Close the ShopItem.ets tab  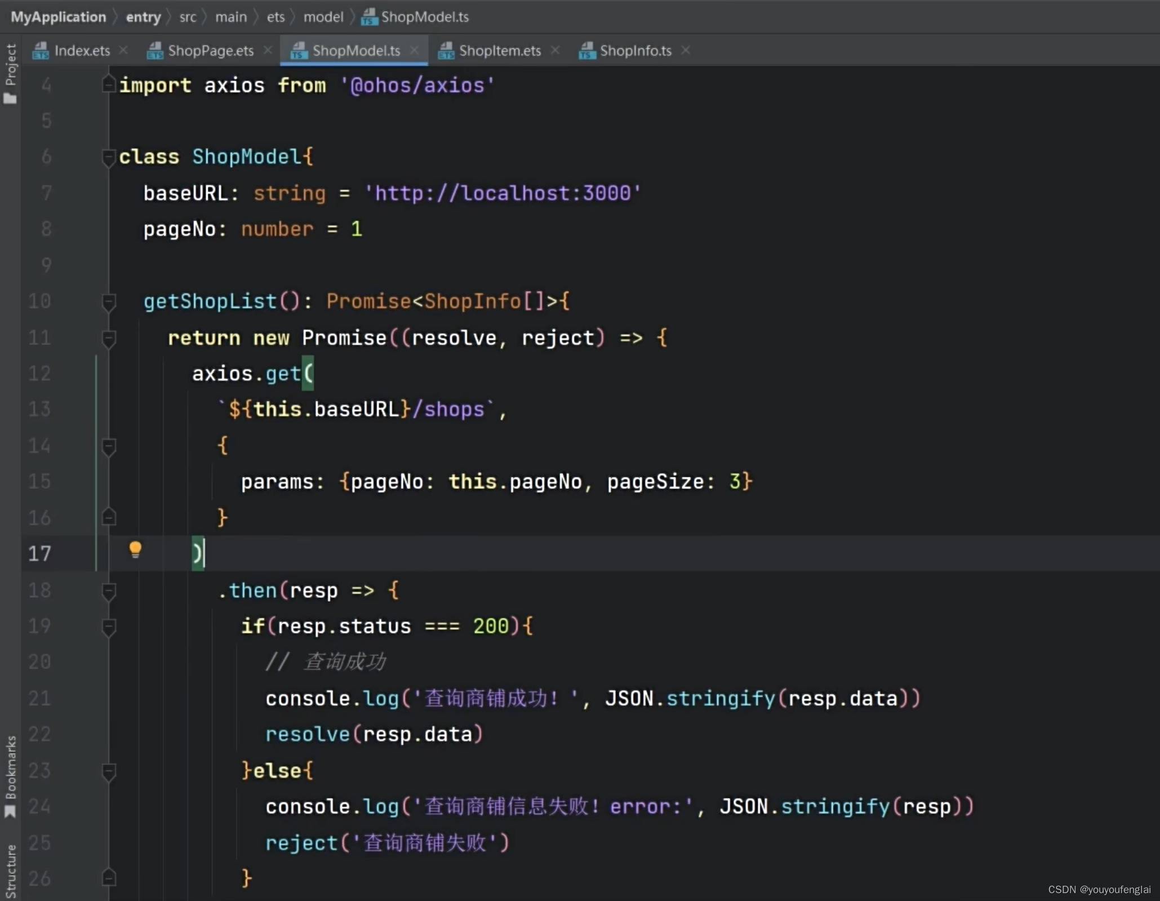[555, 50]
